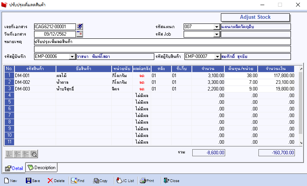
Task: Click the Adjust Stock header button
Action: click(255, 17)
